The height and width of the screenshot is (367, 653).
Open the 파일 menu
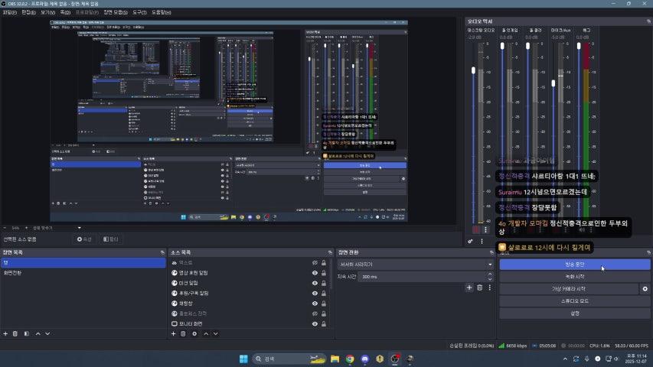tap(10, 13)
